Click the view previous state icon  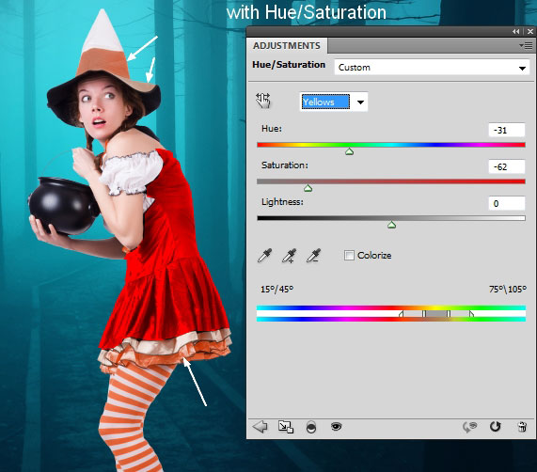coord(469,427)
